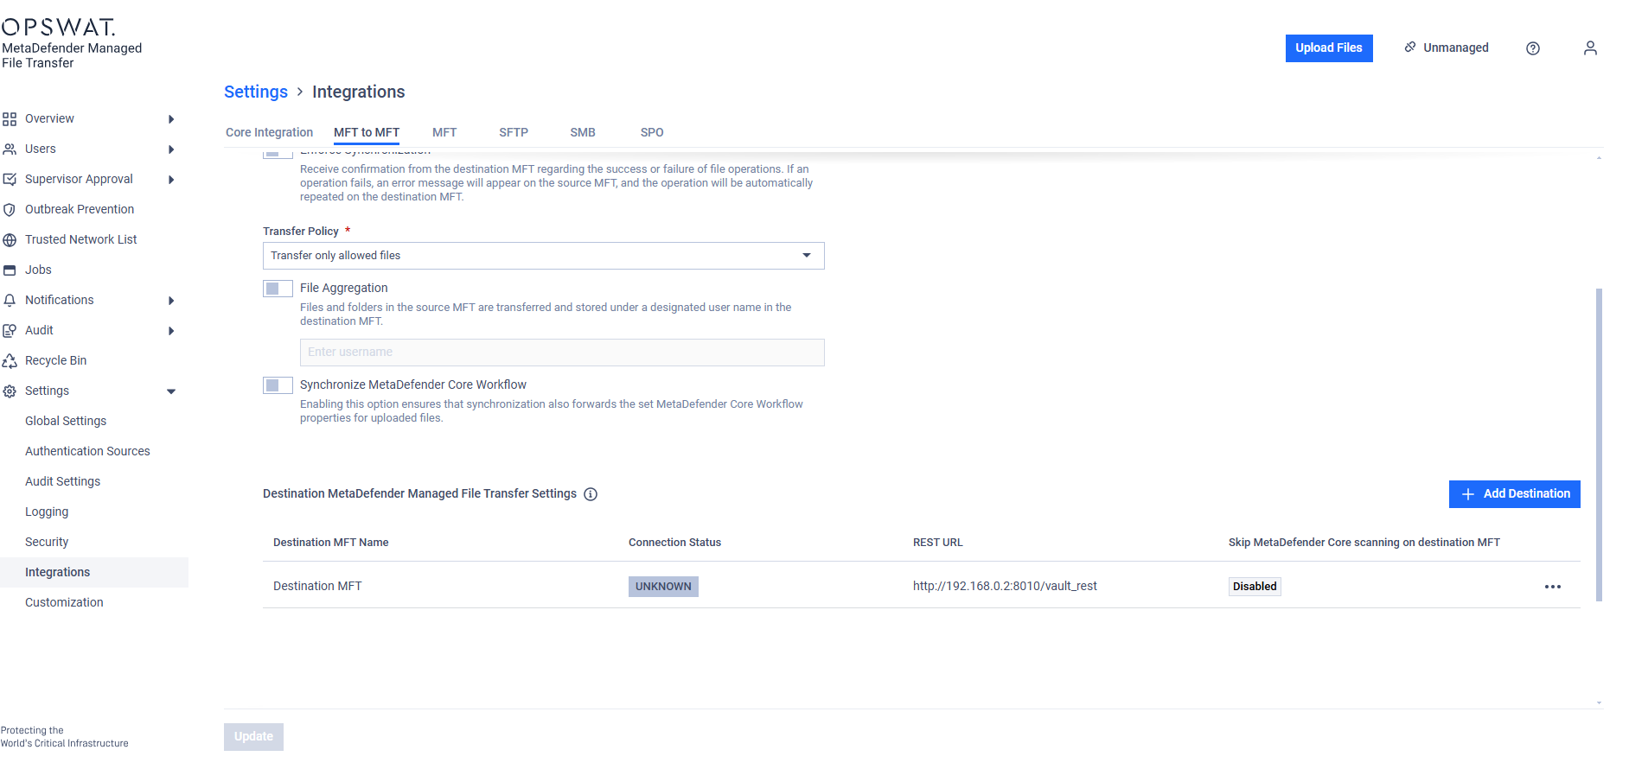Click the Settings gear icon

[x=10, y=391]
